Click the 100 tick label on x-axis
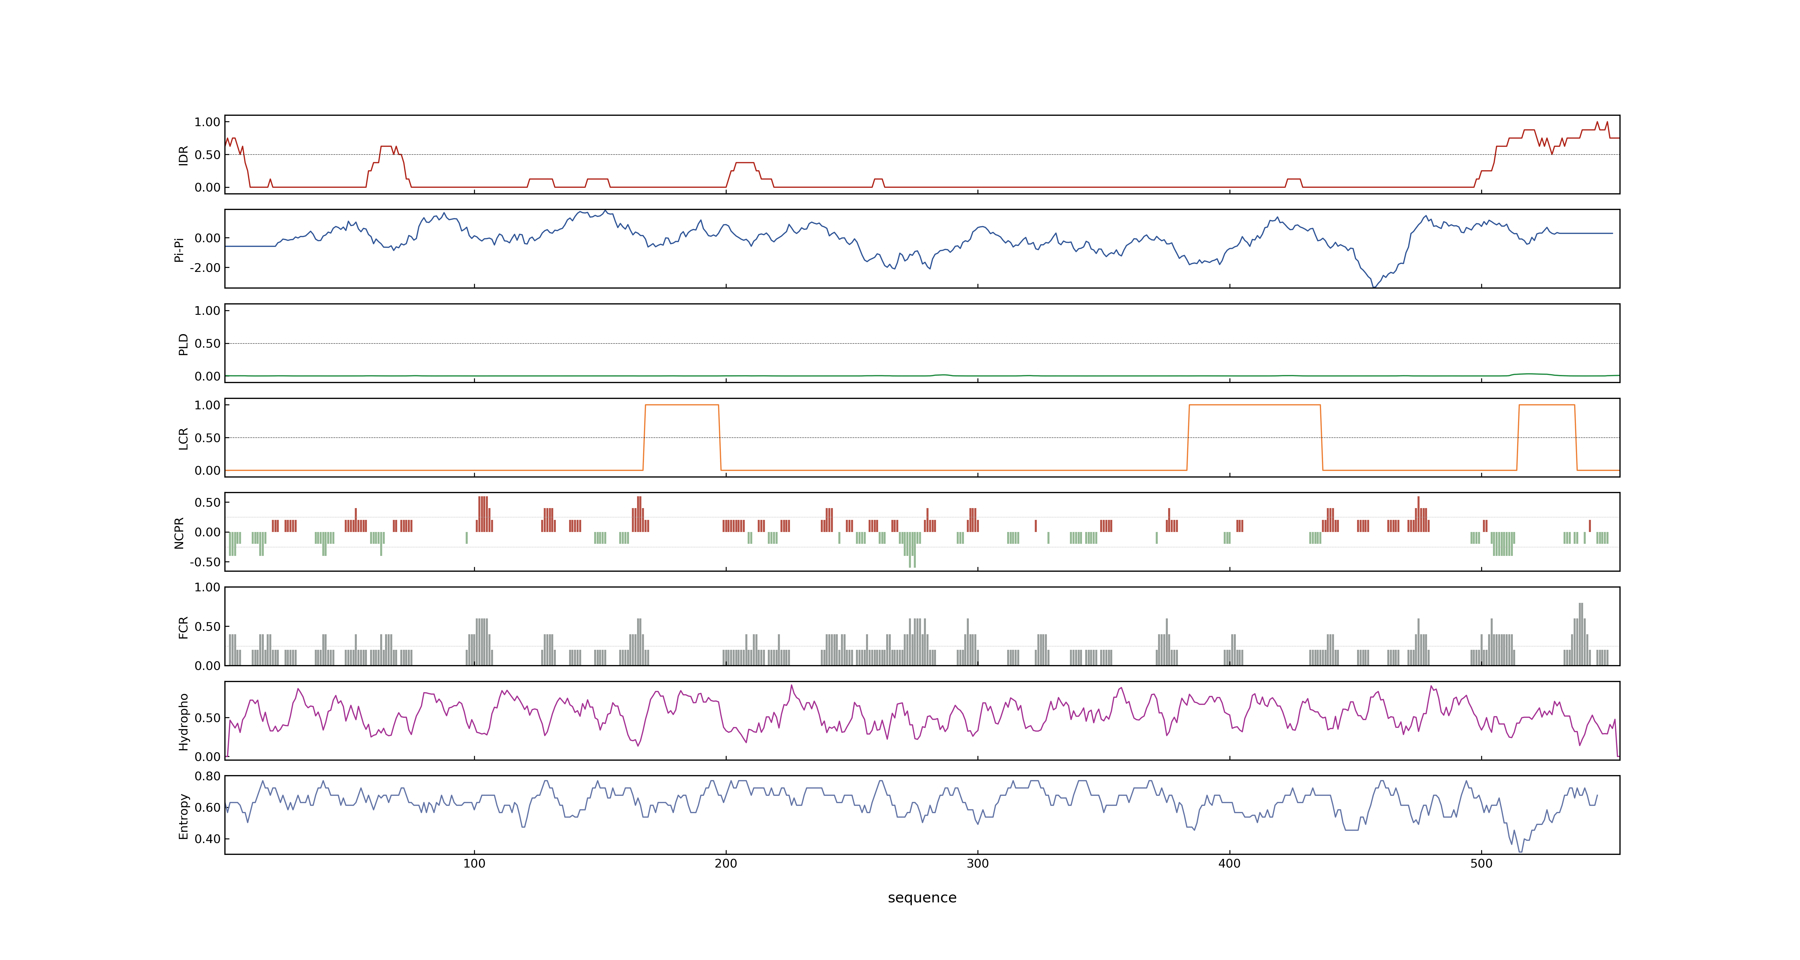Screen dimensions: 1800x960 tap(474, 864)
